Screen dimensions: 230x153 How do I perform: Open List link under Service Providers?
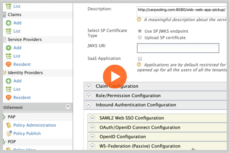tap(17, 56)
